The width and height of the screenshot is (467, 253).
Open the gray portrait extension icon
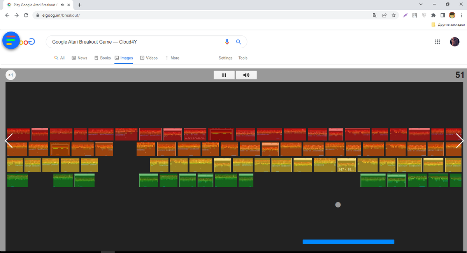coord(415,15)
